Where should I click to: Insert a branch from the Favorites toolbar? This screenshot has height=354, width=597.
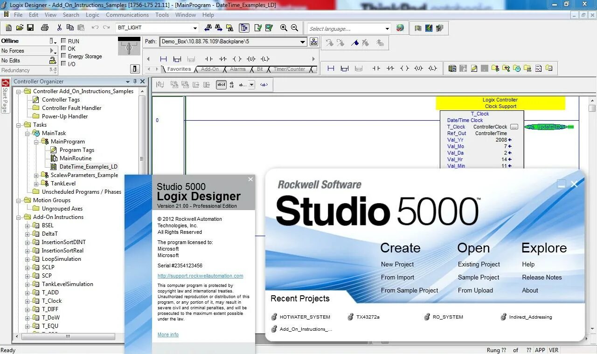pos(177,59)
